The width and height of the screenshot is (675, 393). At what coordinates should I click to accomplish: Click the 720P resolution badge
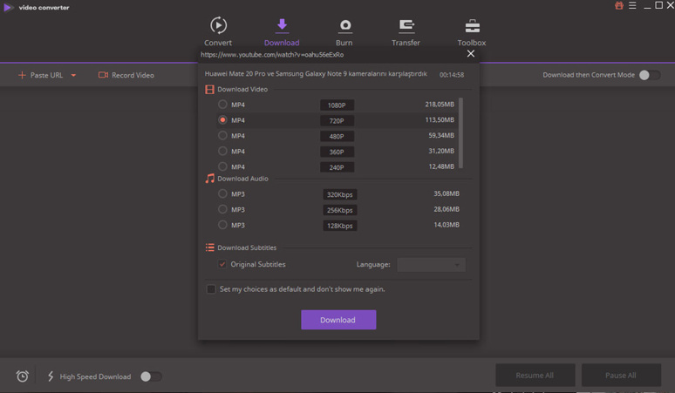tap(337, 121)
